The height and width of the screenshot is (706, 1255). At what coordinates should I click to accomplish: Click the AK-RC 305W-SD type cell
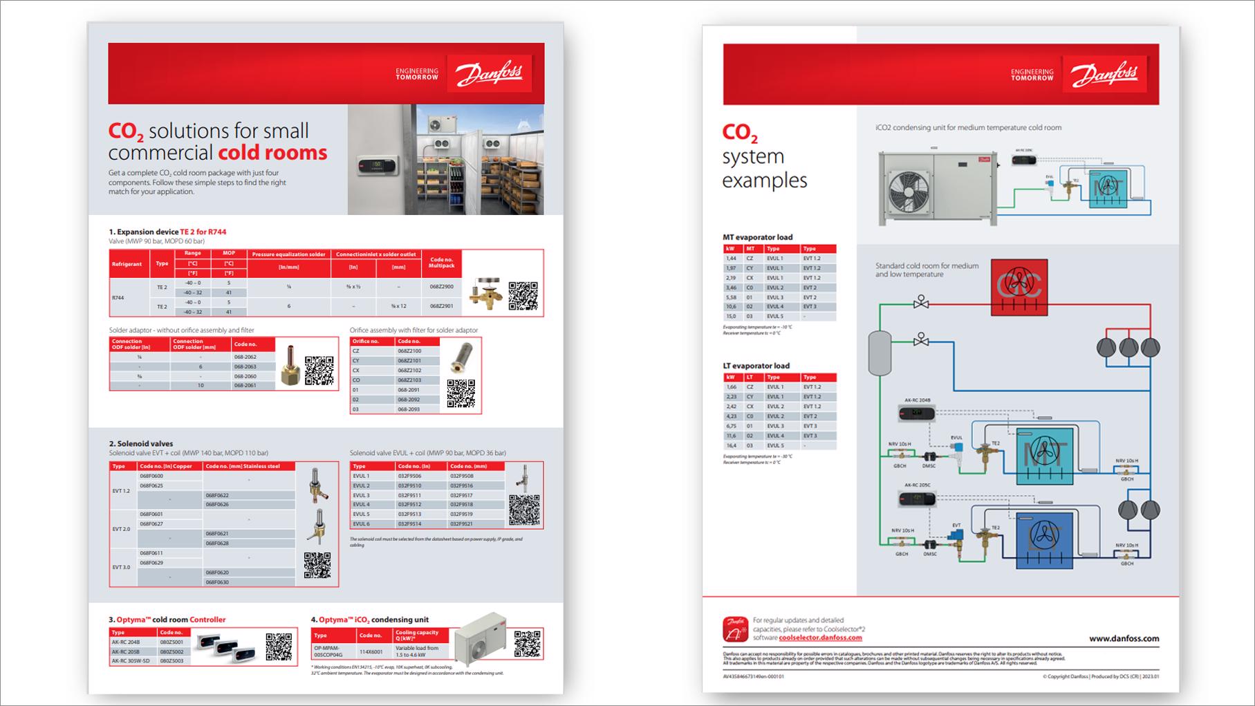point(133,661)
